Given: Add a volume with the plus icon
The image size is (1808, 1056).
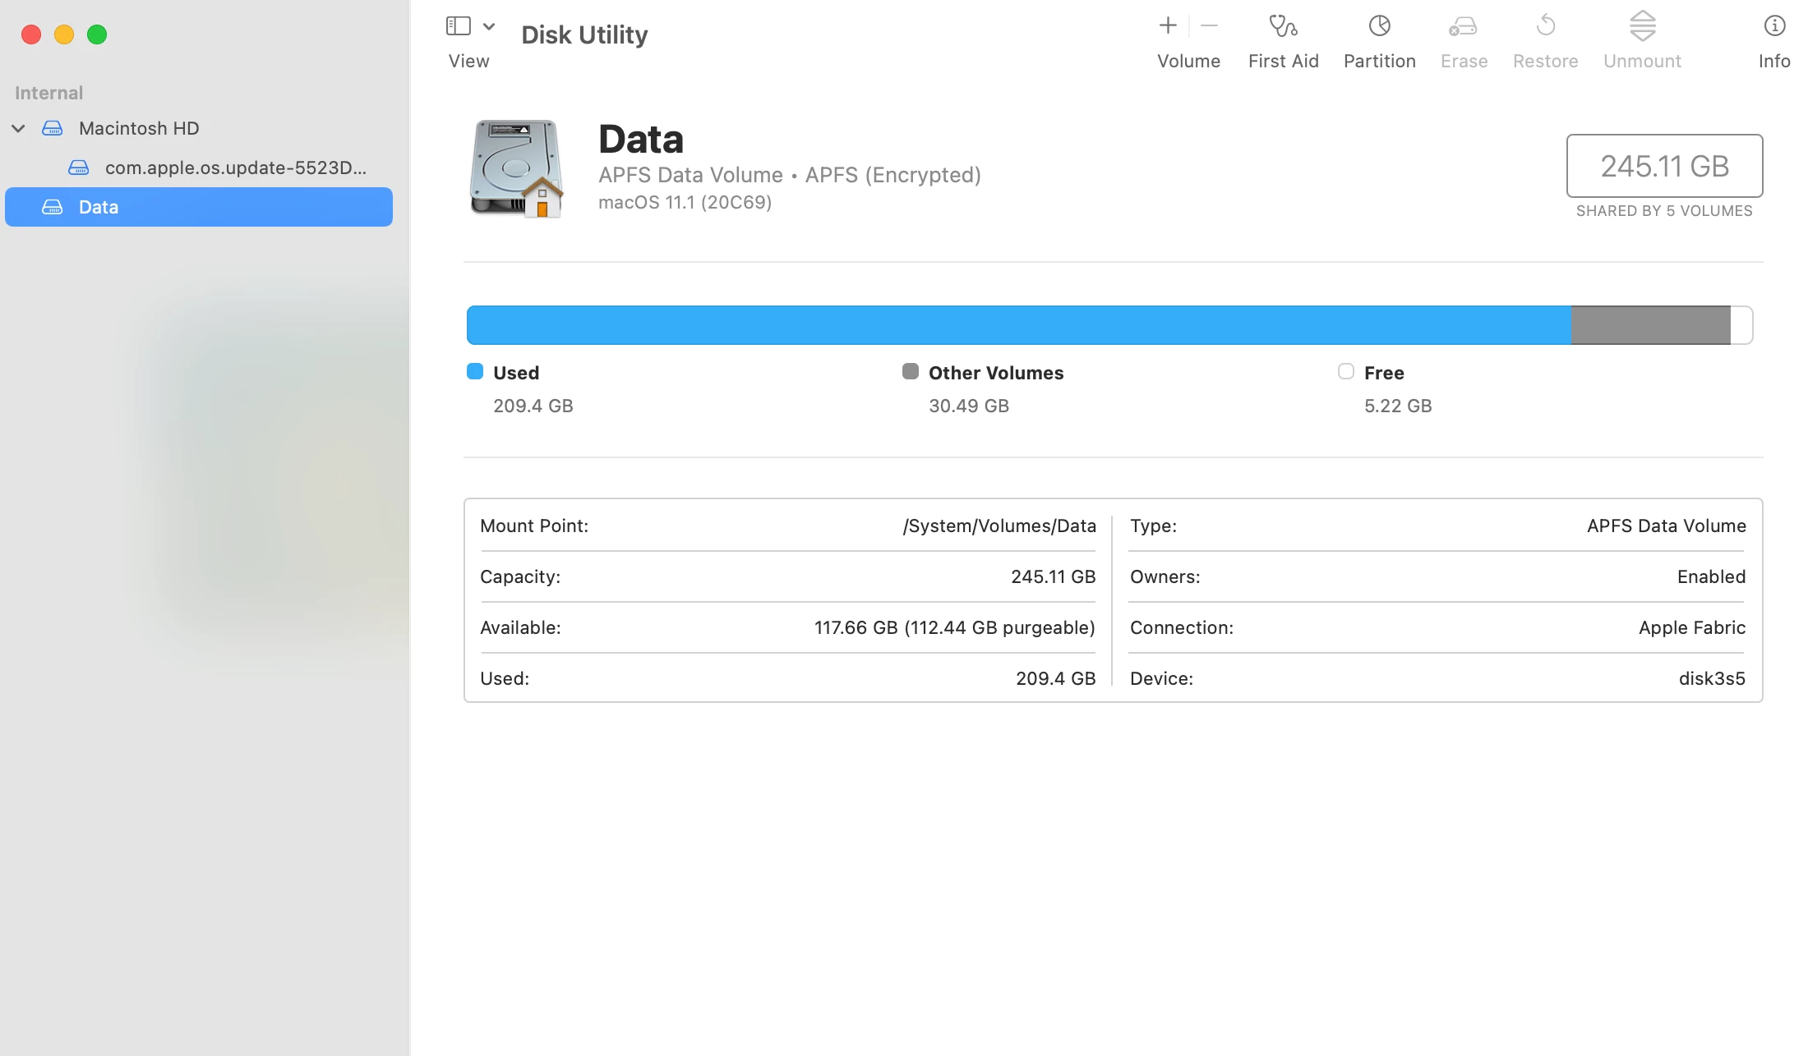Looking at the screenshot, I should (x=1167, y=26).
